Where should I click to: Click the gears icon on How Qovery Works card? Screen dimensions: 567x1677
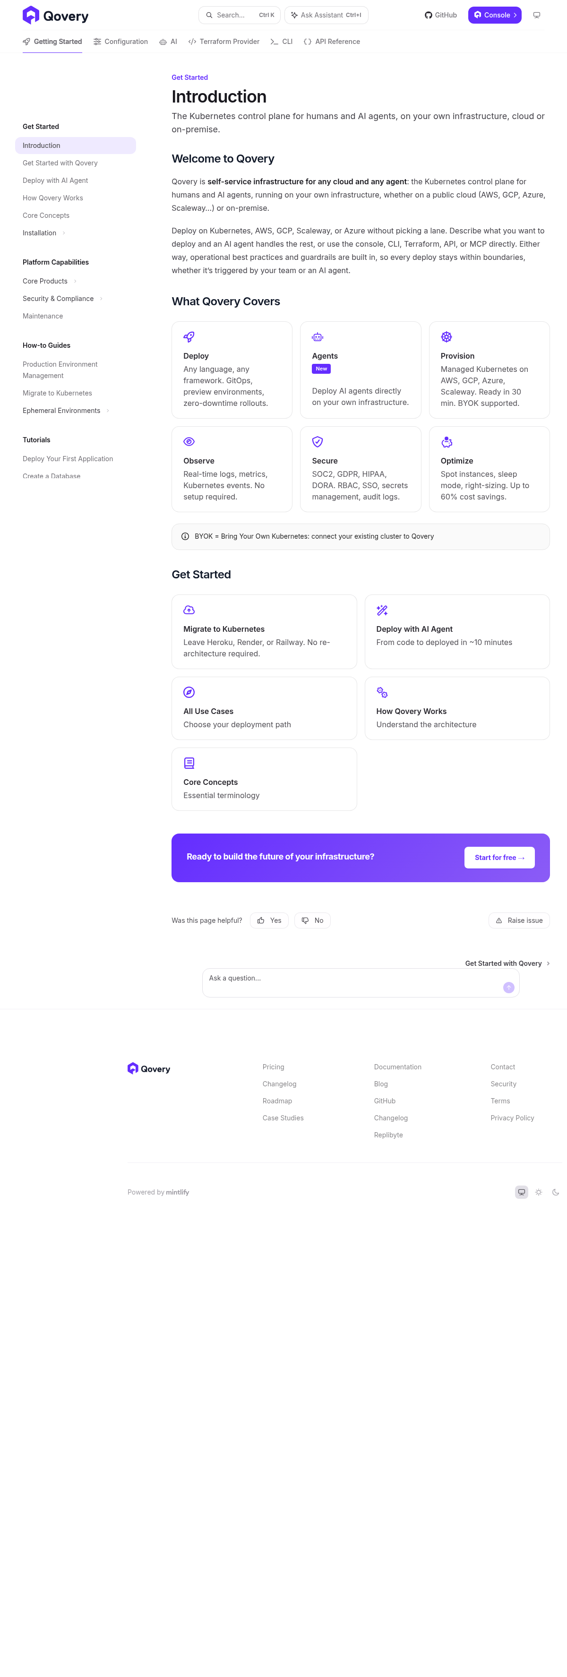382,692
